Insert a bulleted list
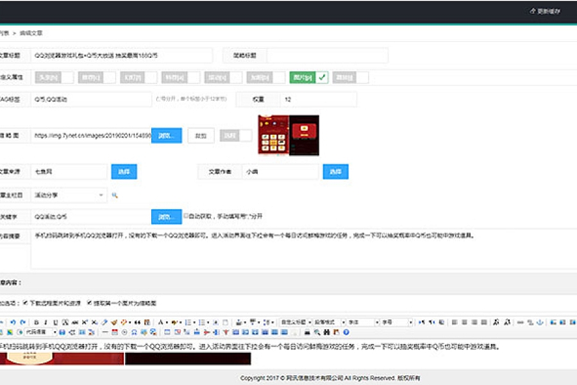The width and height of the screenshot is (577, 385). tap(202, 322)
